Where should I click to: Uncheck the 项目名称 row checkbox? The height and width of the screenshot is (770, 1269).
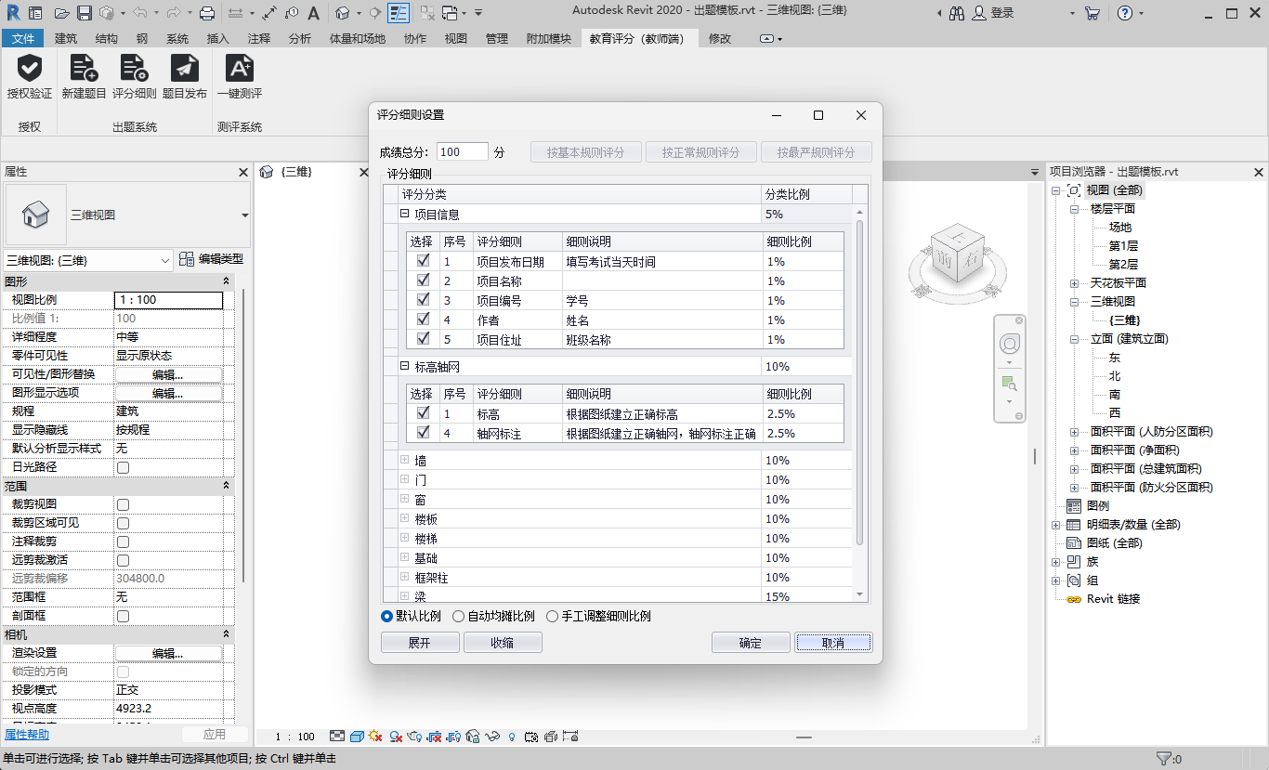pyautogui.click(x=423, y=281)
